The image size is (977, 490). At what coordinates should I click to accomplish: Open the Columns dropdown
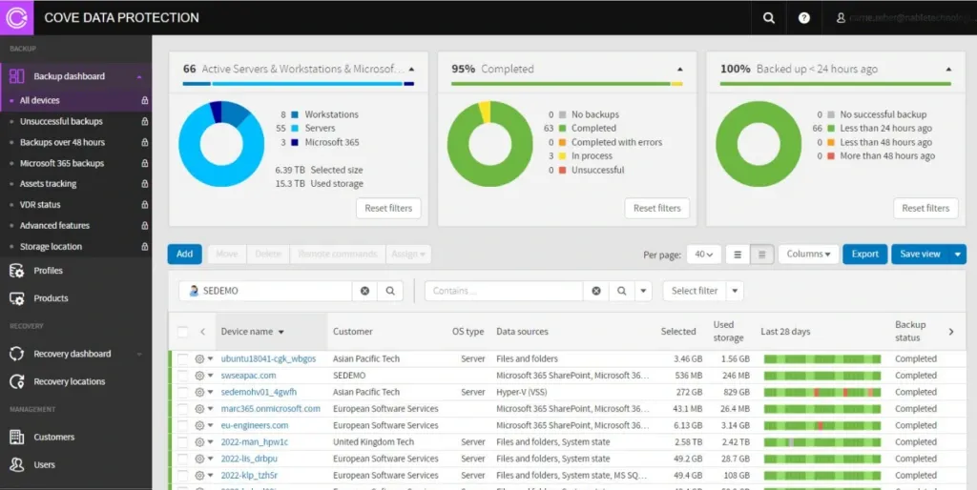click(x=808, y=254)
